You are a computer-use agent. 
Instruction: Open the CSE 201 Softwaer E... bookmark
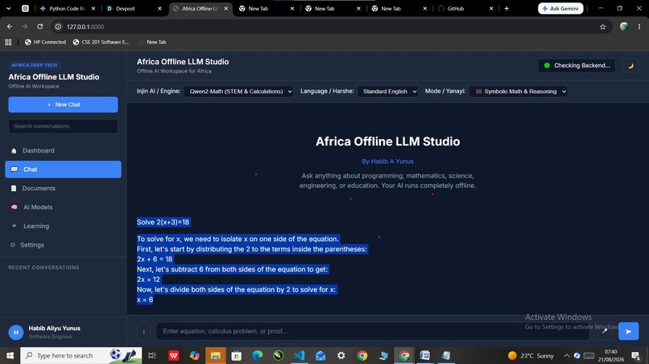click(101, 42)
